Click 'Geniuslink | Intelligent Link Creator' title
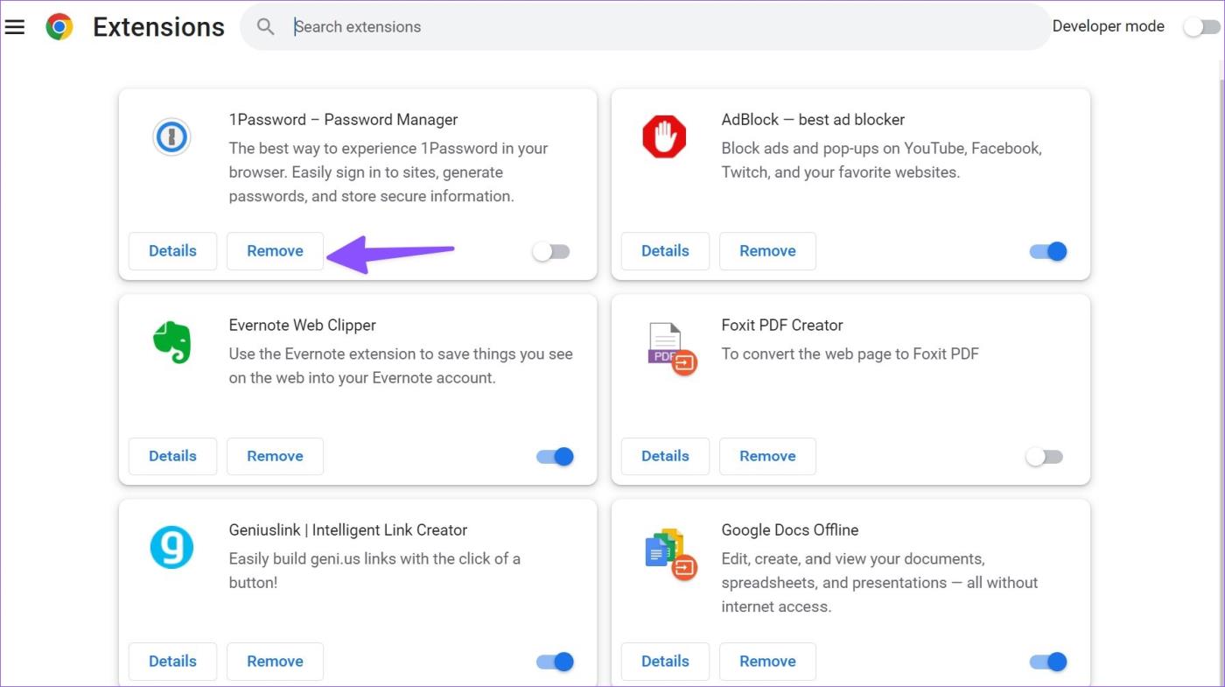Viewport: 1225px width, 687px height. pos(348,530)
